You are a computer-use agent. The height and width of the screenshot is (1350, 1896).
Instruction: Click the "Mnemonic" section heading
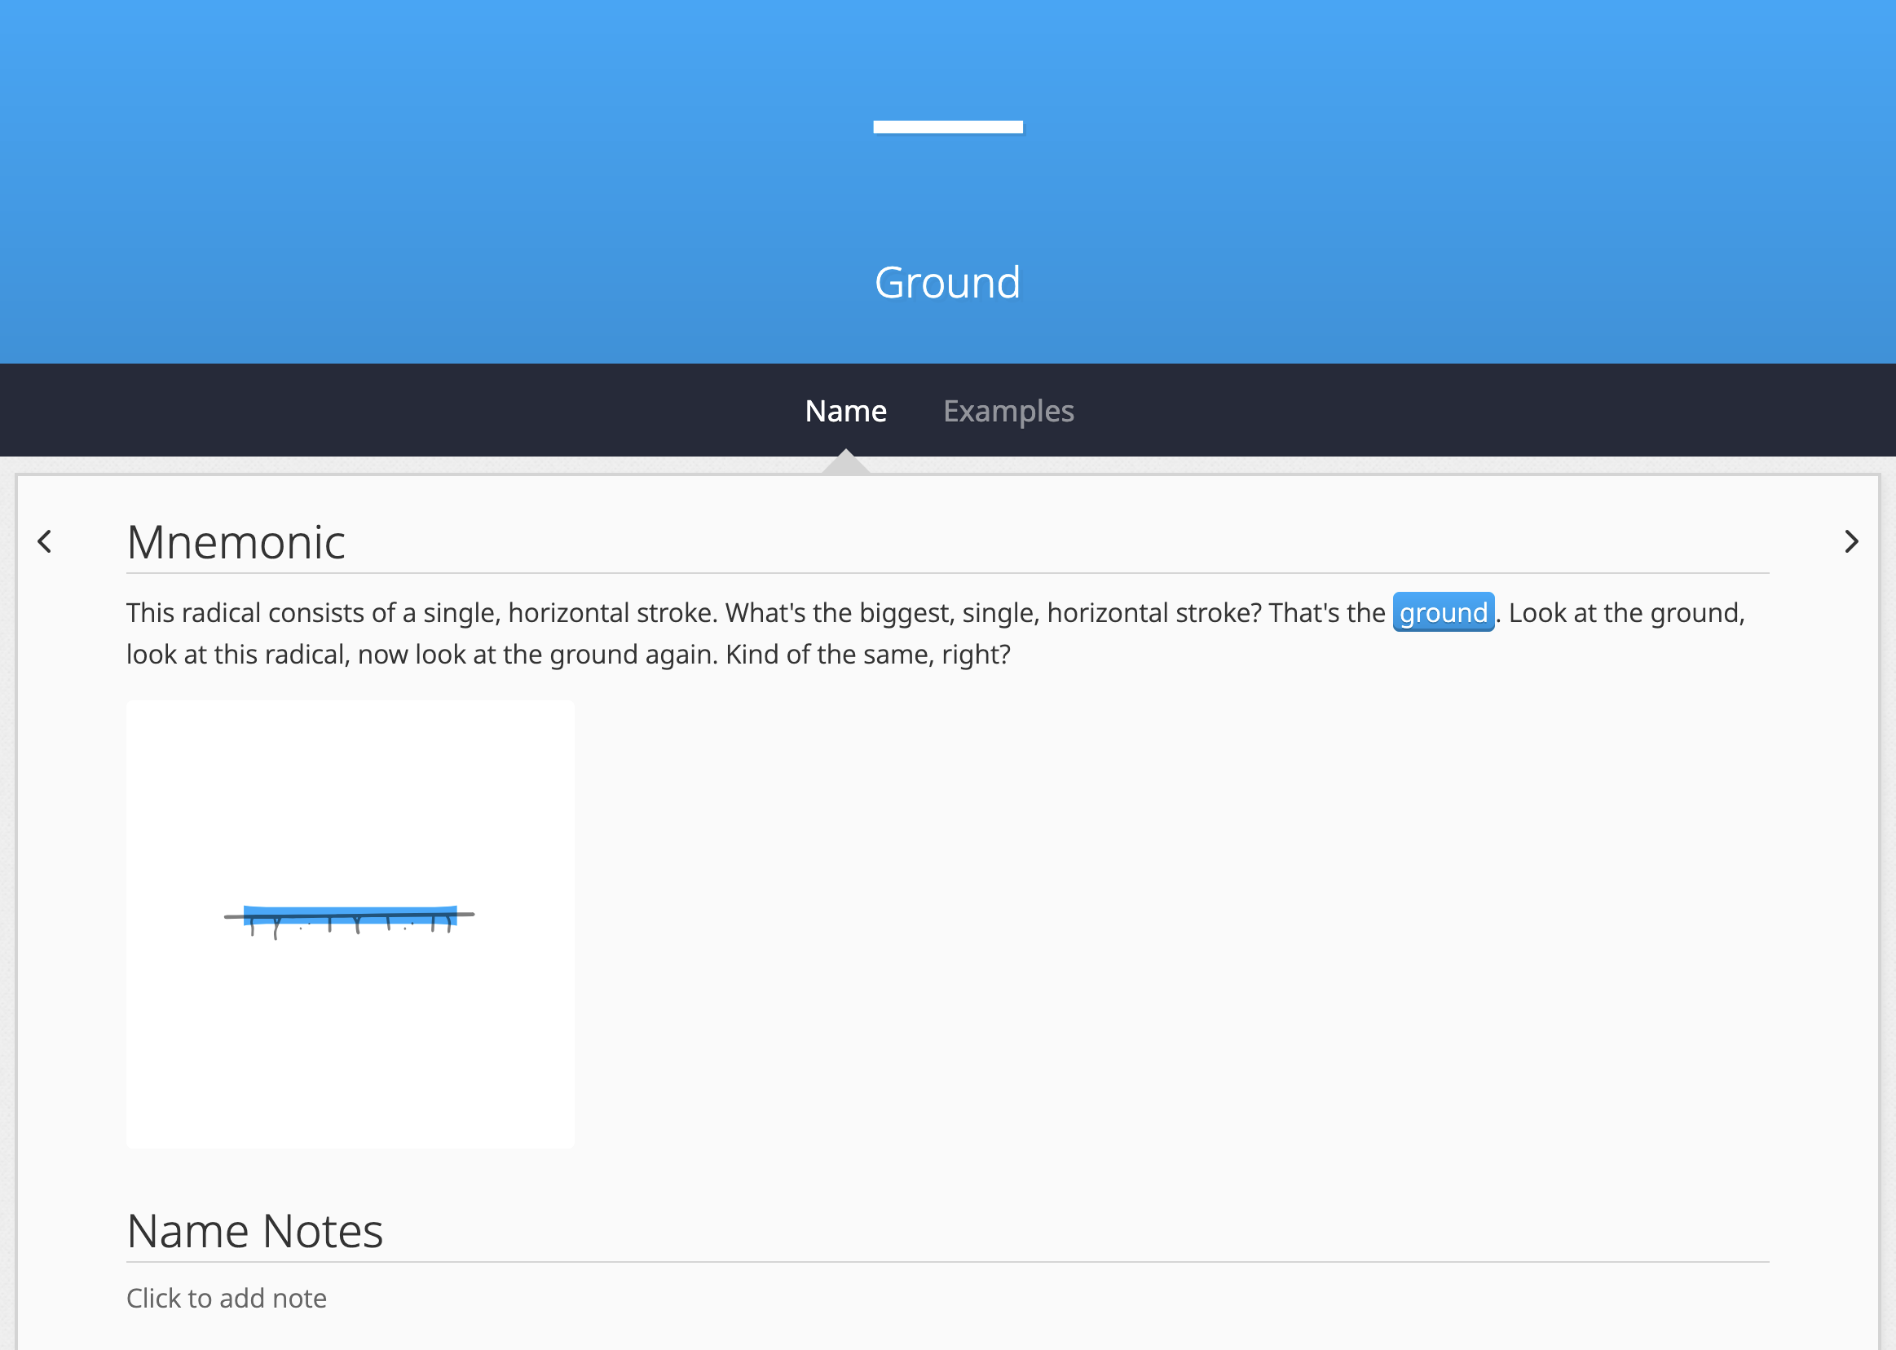(236, 542)
